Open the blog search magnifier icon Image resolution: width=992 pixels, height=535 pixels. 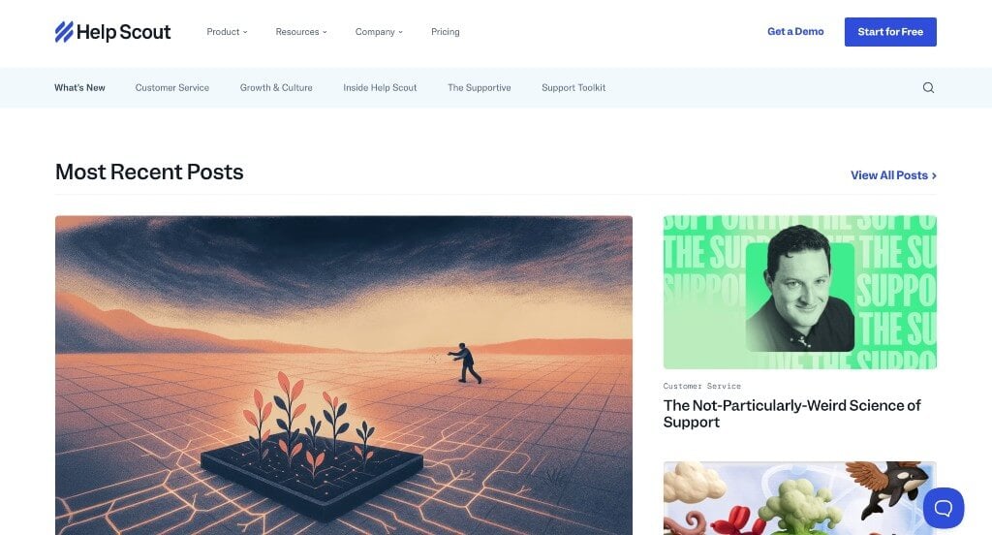click(x=928, y=87)
